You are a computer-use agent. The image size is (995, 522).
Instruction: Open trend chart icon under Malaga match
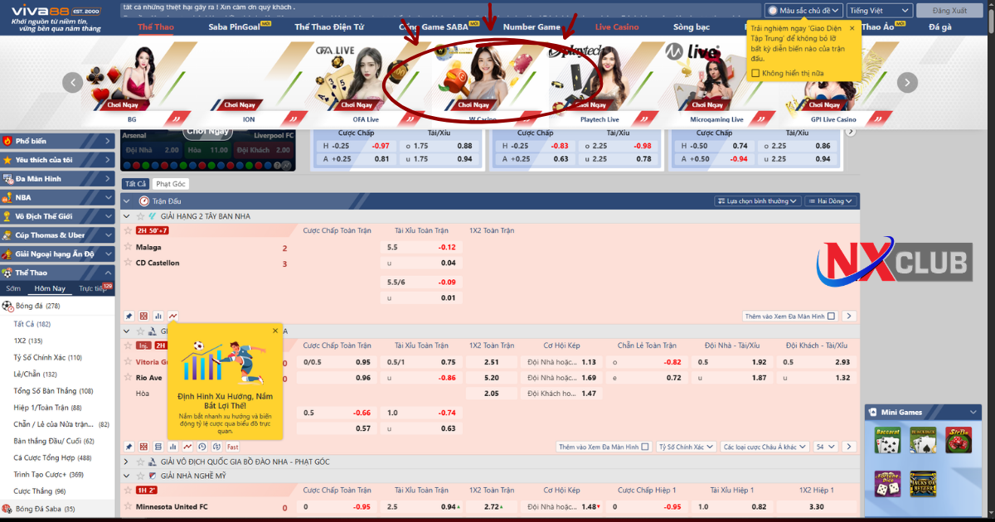point(172,317)
